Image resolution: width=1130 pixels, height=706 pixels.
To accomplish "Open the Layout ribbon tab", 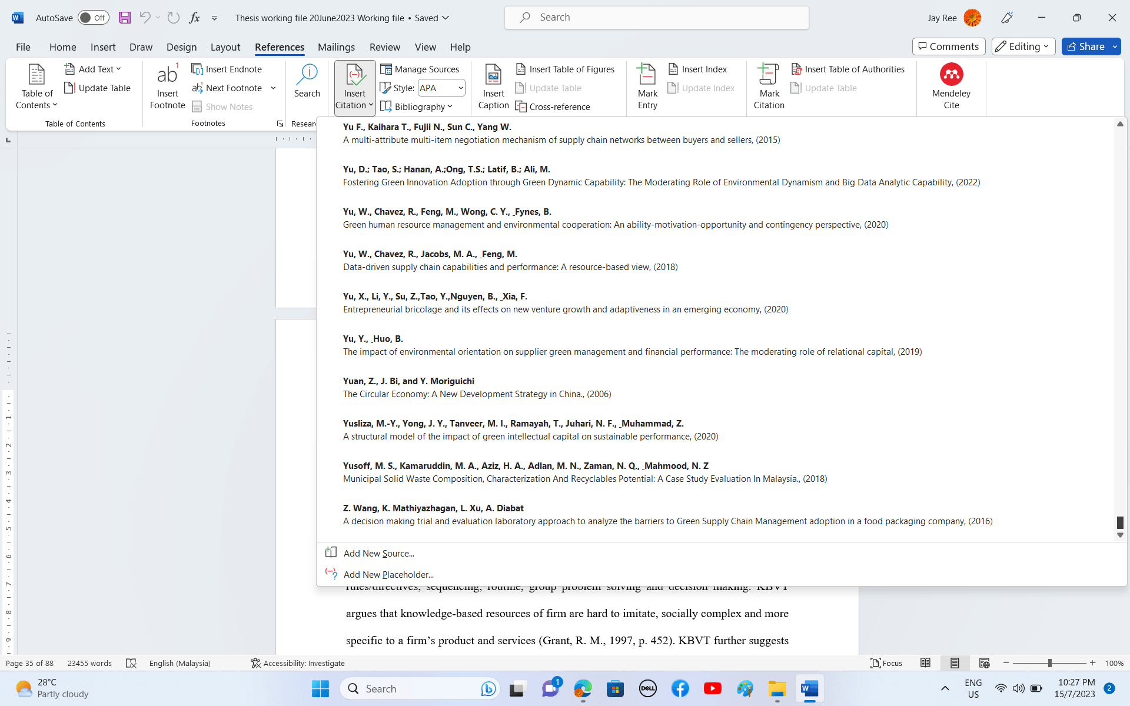I will pyautogui.click(x=225, y=47).
